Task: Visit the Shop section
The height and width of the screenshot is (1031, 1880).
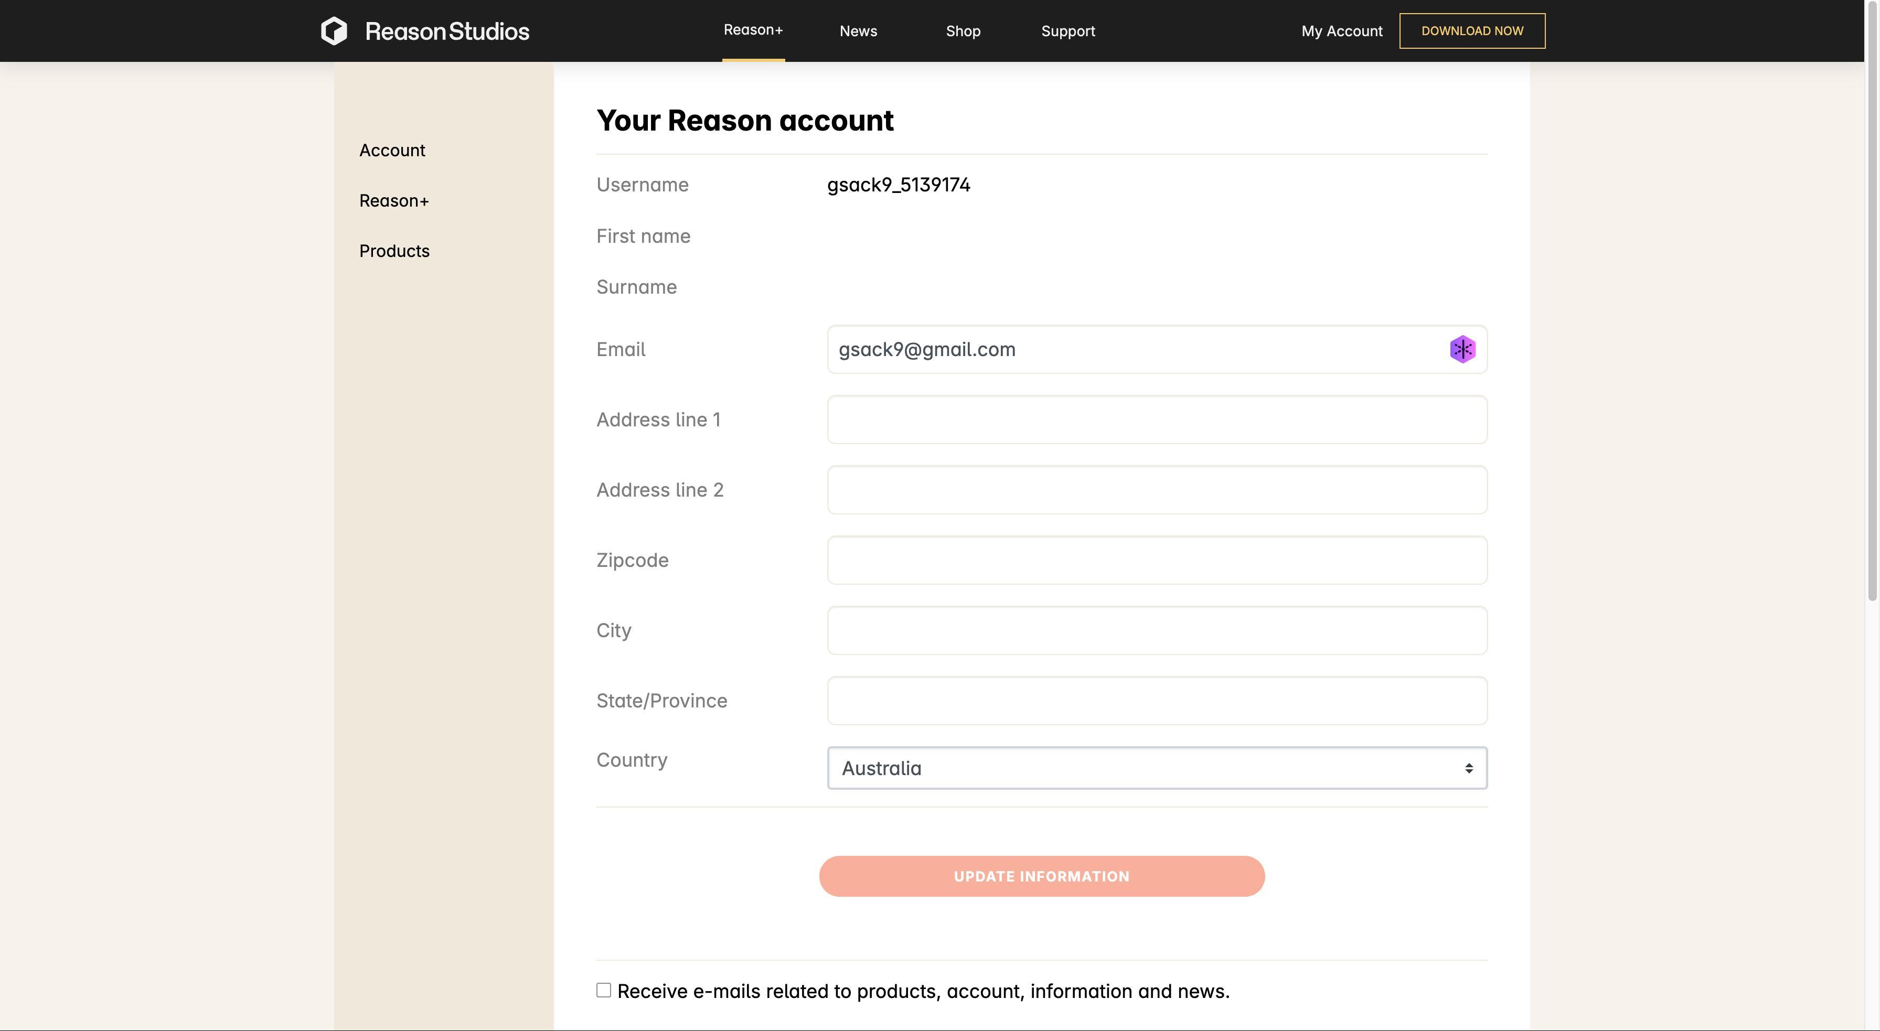Action: pos(963,30)
